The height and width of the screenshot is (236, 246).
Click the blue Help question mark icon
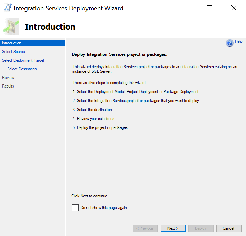click(x=230, y=43)
